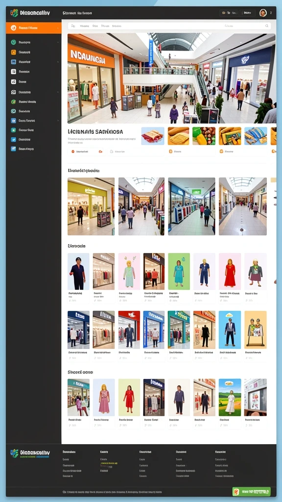Image resolution: width=282 pixels, height=502 pixels.
Task: Expand the orange highlighted sidebar item arrow
Action: click(x=58, y=28)
